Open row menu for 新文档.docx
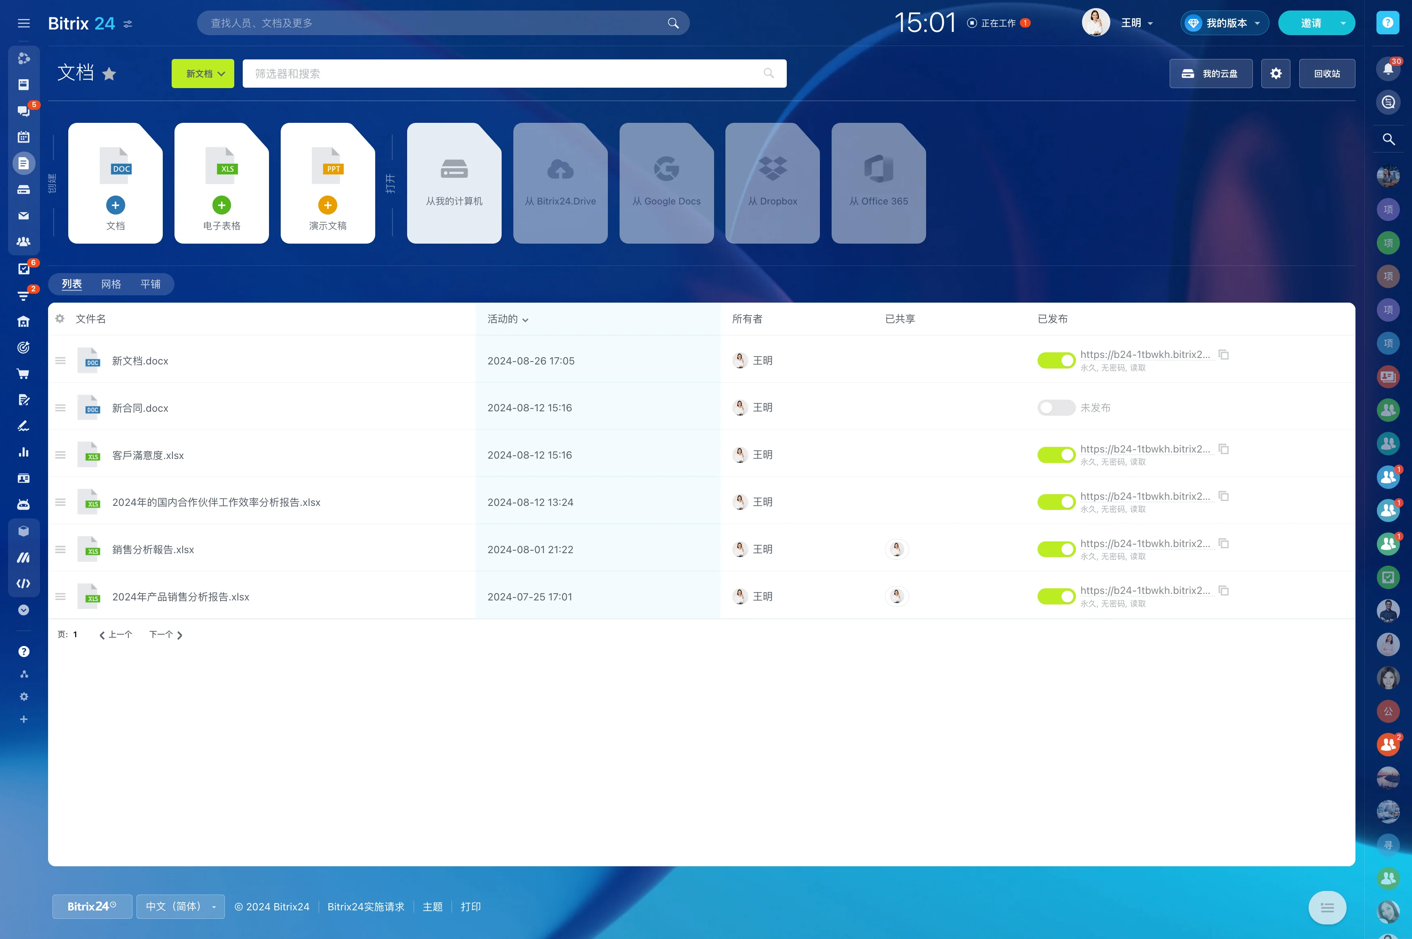This screenshot has height=939, width=1412. pyautogui.click(x=61, y=360)
